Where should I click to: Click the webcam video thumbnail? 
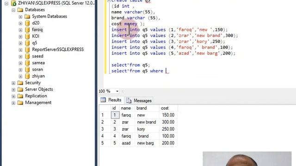[x=247, y=159]
